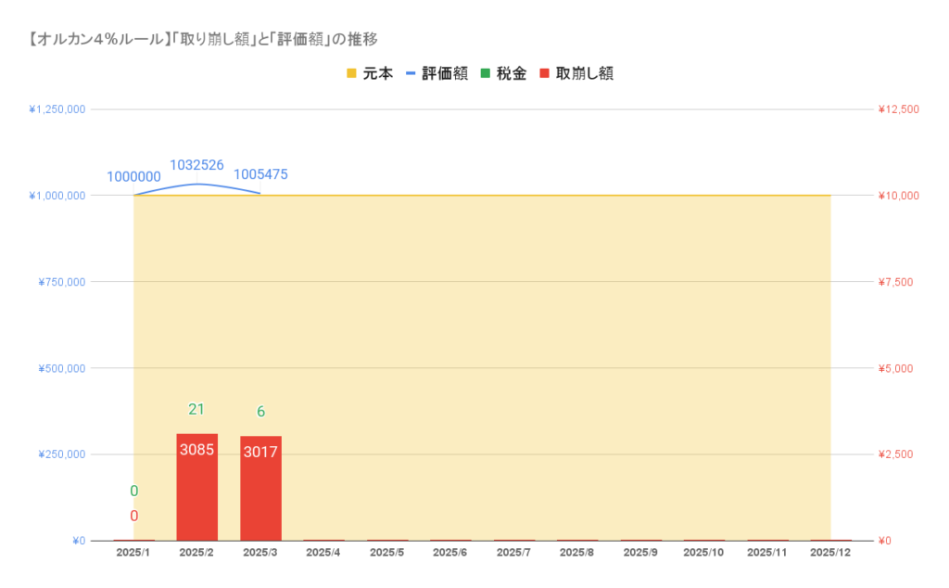
Task: Select the 評価額 legend label
Action: pos(445,74)
